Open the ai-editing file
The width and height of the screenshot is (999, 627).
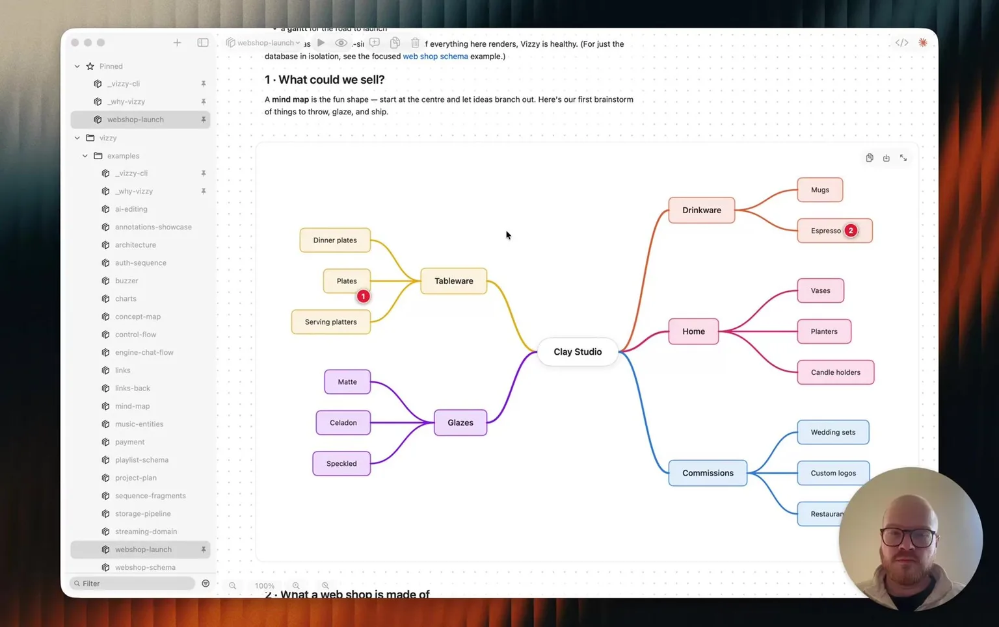(x=131, y=209)
